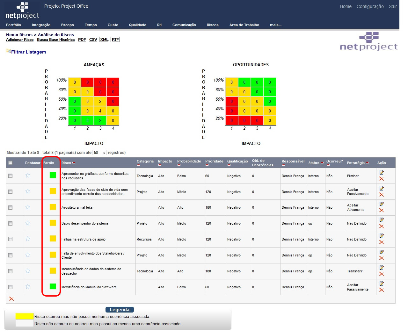The image size is (408, 331).
Task: Sort table by Qualificação column
Action: (237, 161)
